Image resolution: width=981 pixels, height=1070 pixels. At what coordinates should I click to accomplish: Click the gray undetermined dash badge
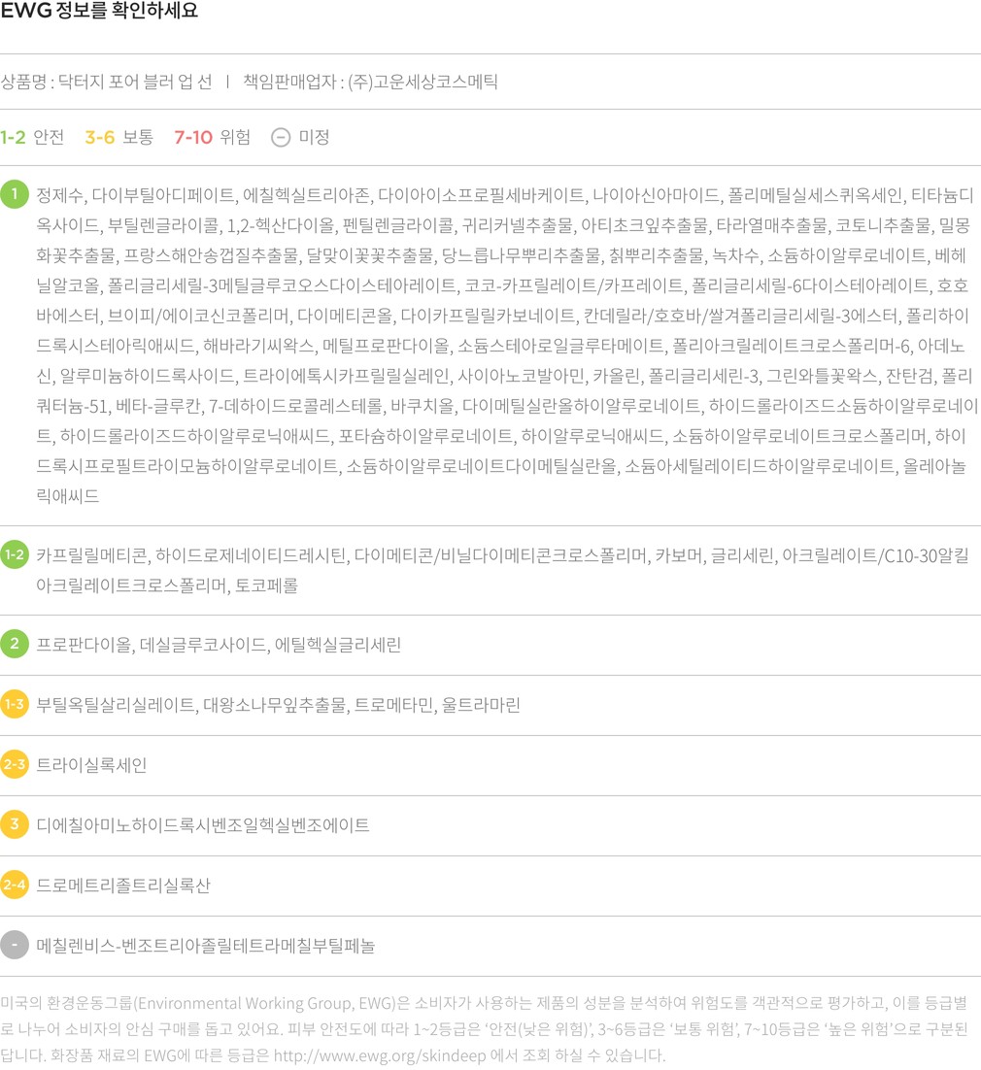tap(15, 946)
